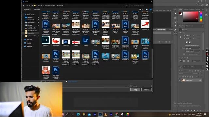This screenshot has height=117, width=209.
Task: Create a new group in Layers panel
Action: click(x=195, y=111)
